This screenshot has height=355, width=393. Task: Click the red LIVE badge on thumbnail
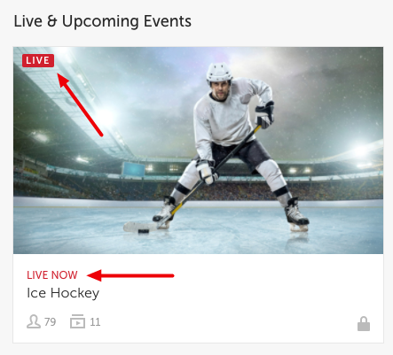coord(38,60)
